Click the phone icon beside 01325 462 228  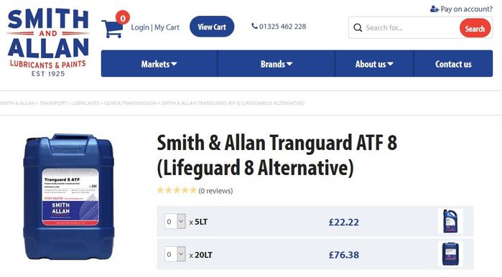click(254, 27)
